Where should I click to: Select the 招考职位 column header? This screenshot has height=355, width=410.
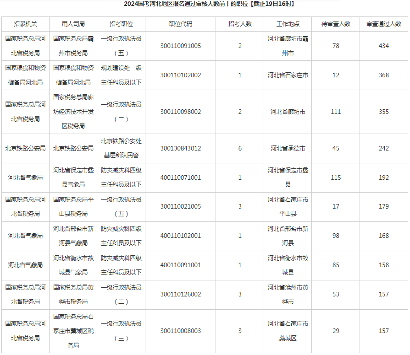pyautogui.click(x=121, y=24)
